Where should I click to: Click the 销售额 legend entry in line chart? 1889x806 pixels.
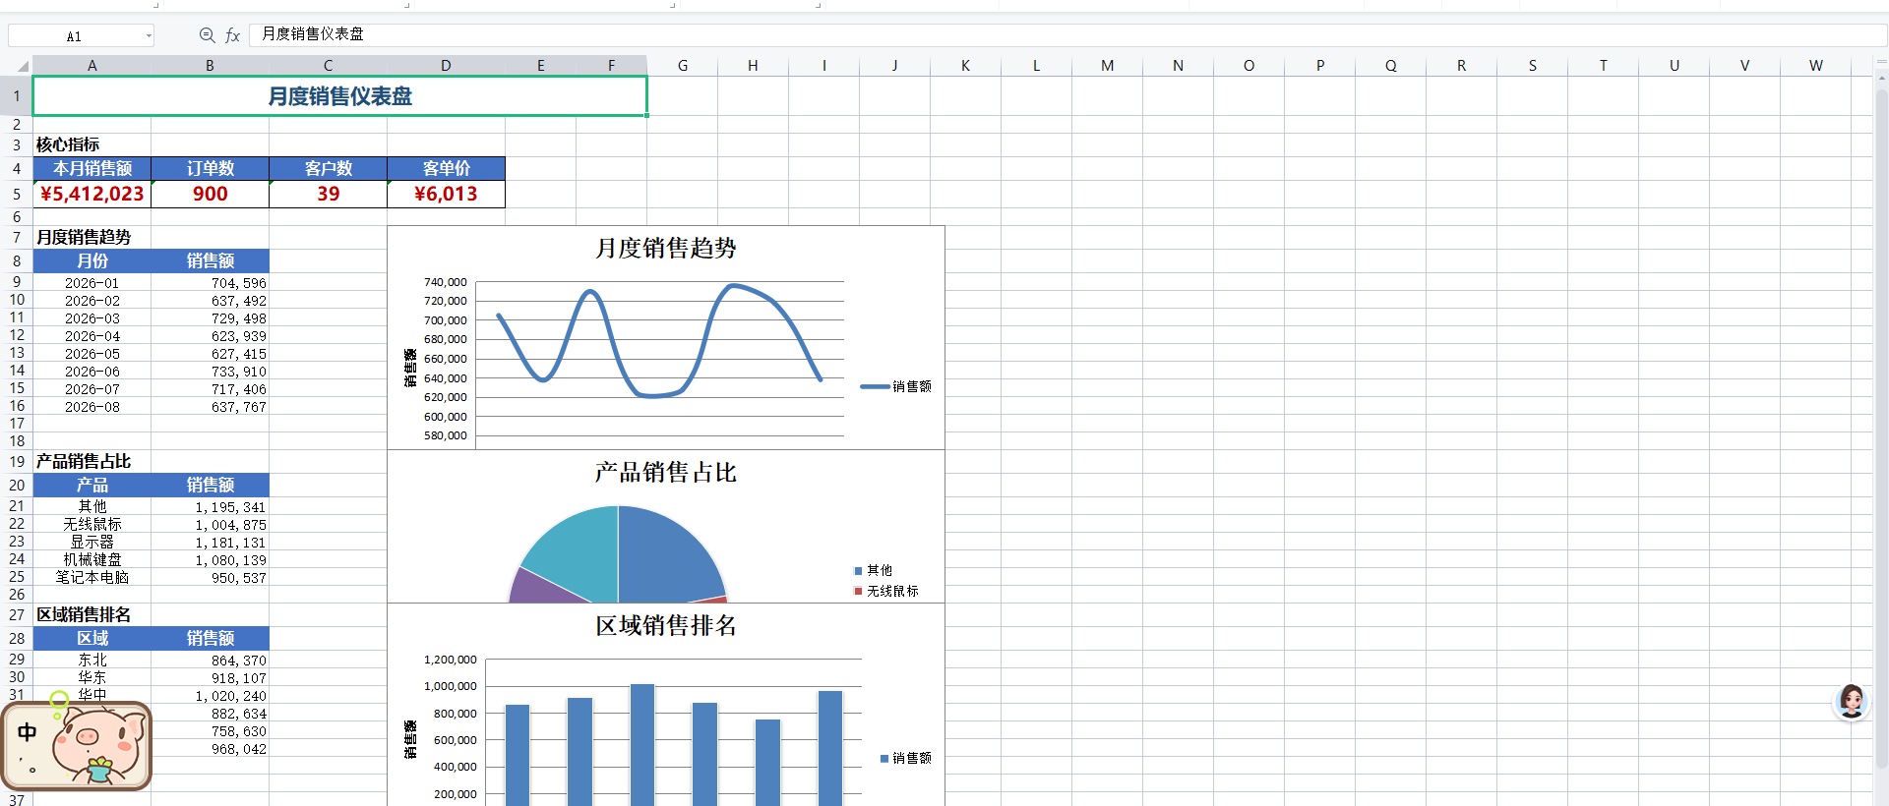(x=896, y=386)
